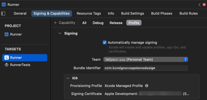Collapse the iOS section disclosure arrow
The width and height of the screenshot is (207, 100).
68,78
